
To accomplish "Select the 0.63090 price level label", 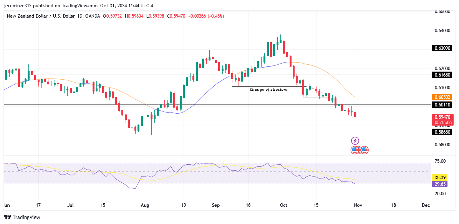I will tap(441, 48).
